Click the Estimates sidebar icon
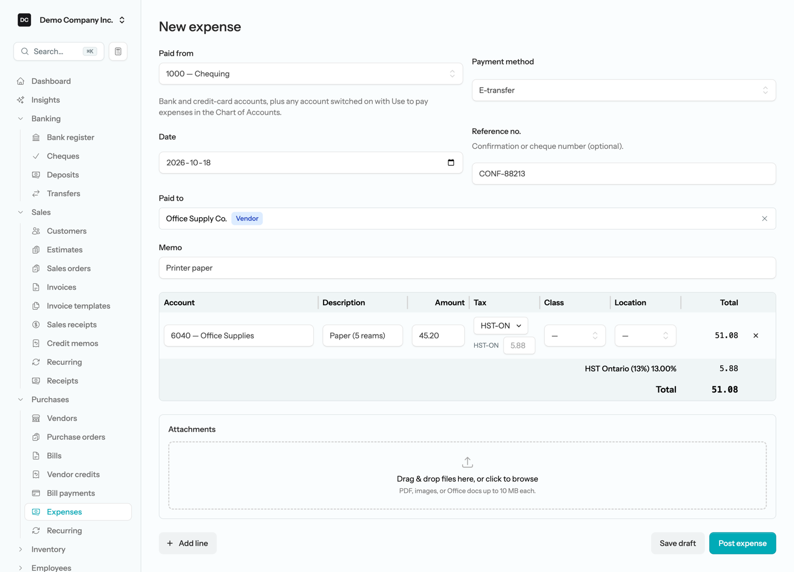794x572 pixels. 36,250
